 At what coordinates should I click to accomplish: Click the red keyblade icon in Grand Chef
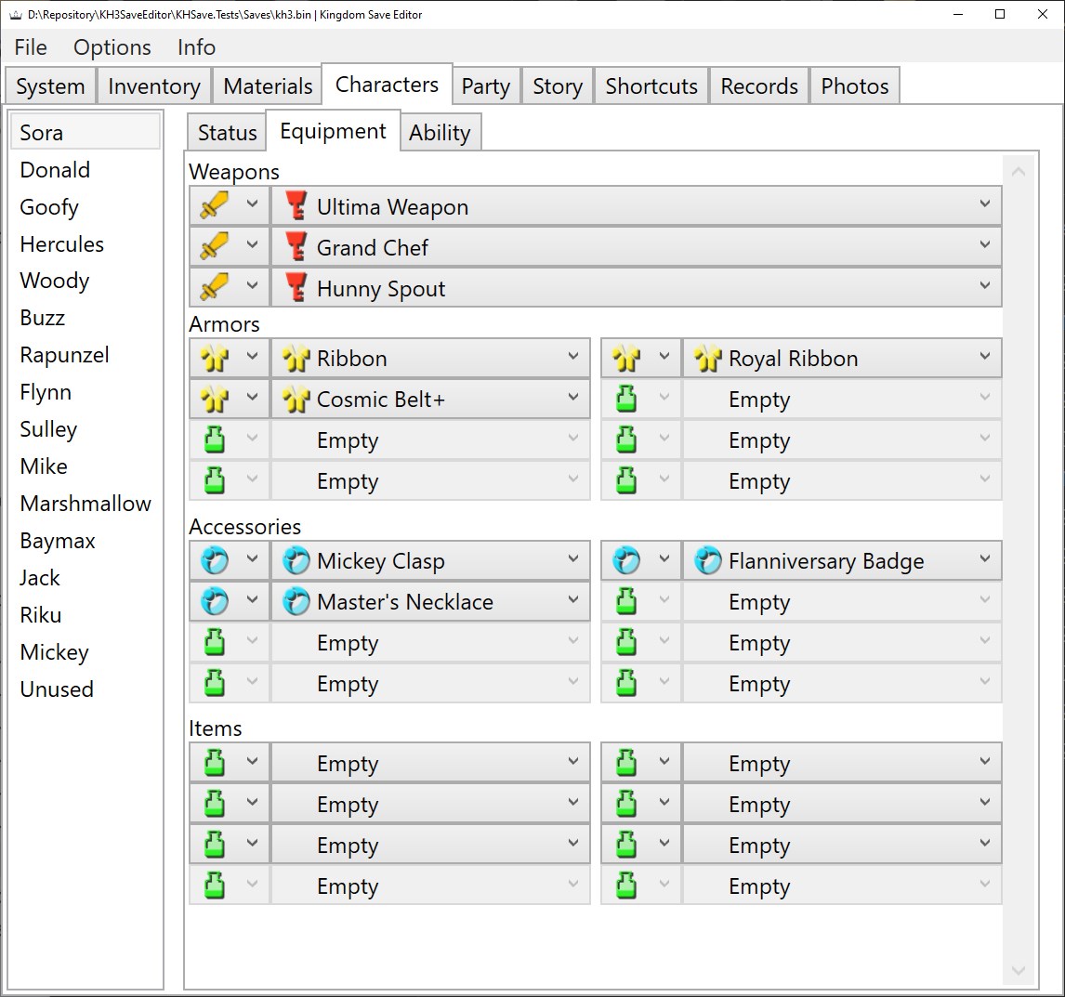point(296,246)
